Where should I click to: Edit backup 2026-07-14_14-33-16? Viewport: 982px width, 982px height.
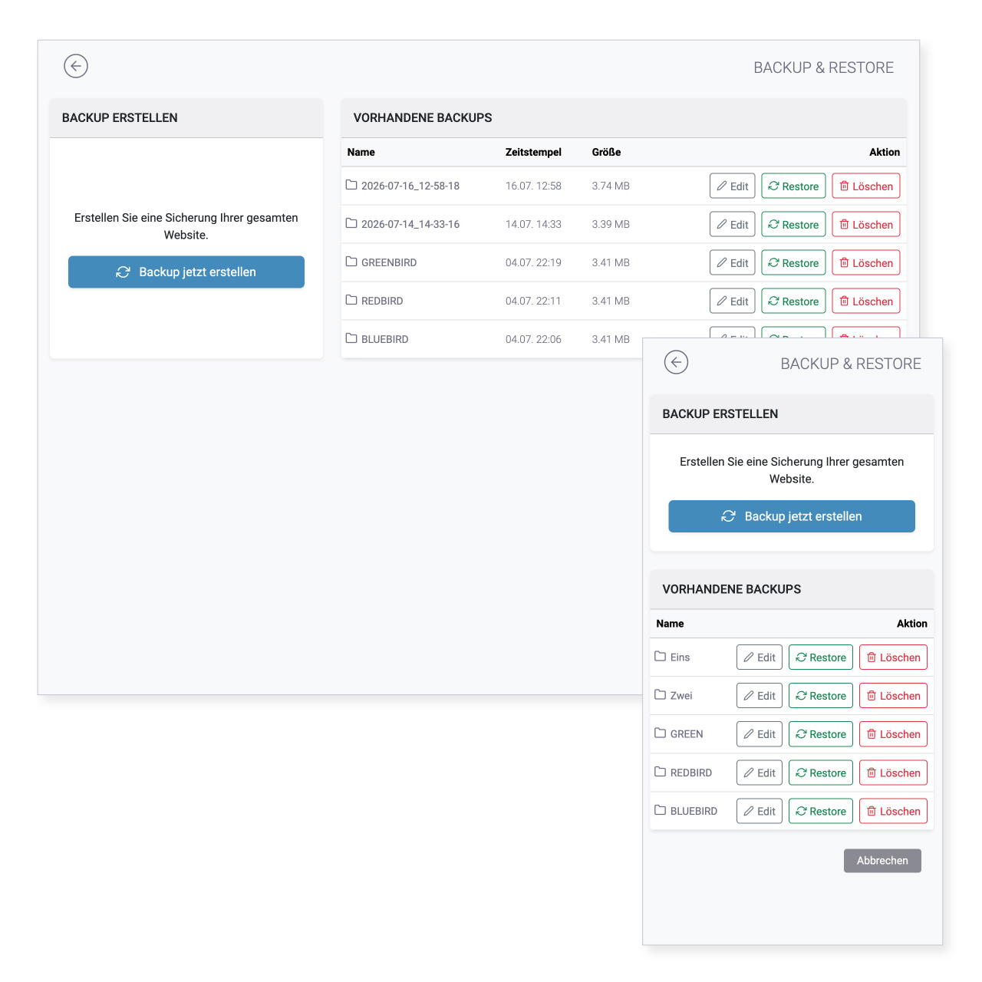733,225
